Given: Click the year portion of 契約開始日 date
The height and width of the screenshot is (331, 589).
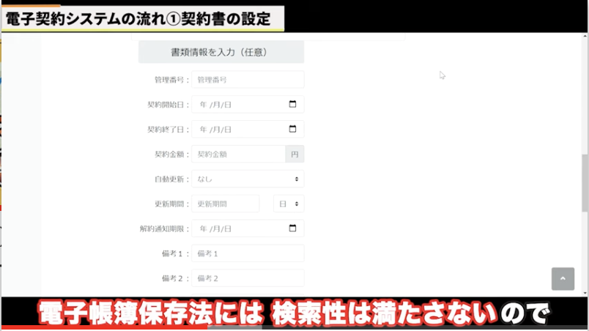Looking at the screenshot, I should point(203,105).
